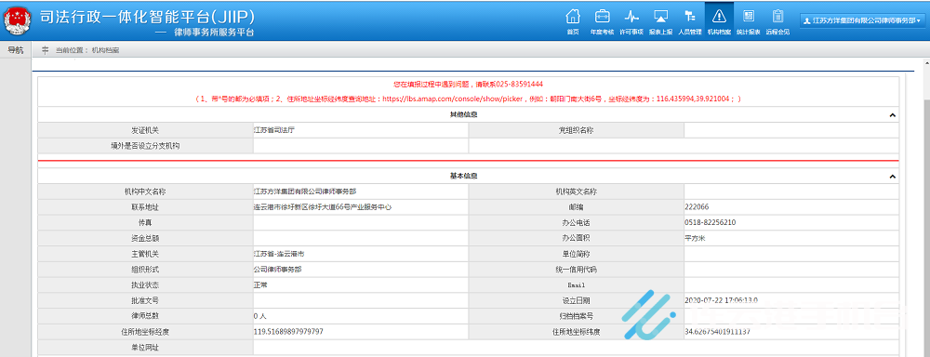Click the 归档档案号 label

(x=576, y=316)
